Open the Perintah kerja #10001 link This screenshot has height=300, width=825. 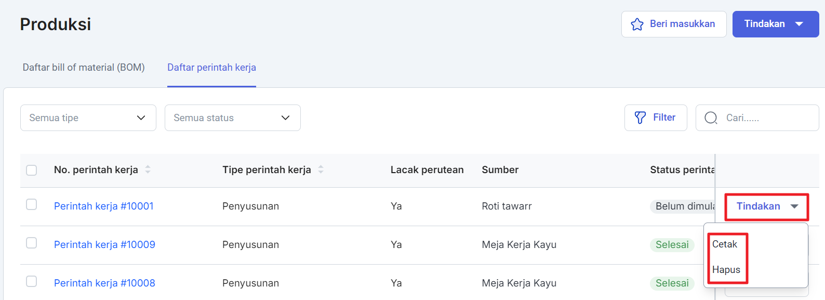point(104,206)
